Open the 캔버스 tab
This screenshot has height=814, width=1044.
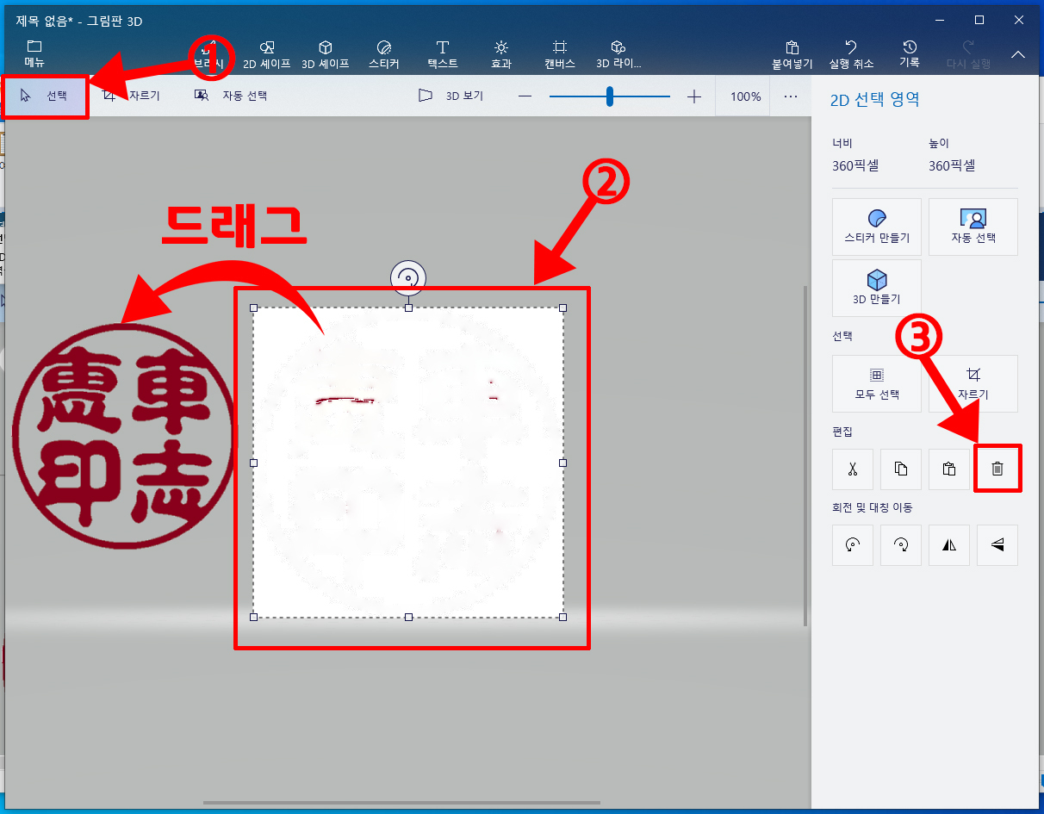(x=559, y=53)
